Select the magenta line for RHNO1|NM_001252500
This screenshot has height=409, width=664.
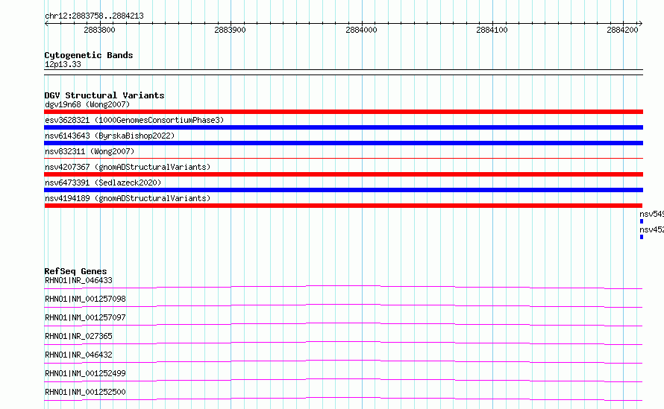[x=343, y=399]
